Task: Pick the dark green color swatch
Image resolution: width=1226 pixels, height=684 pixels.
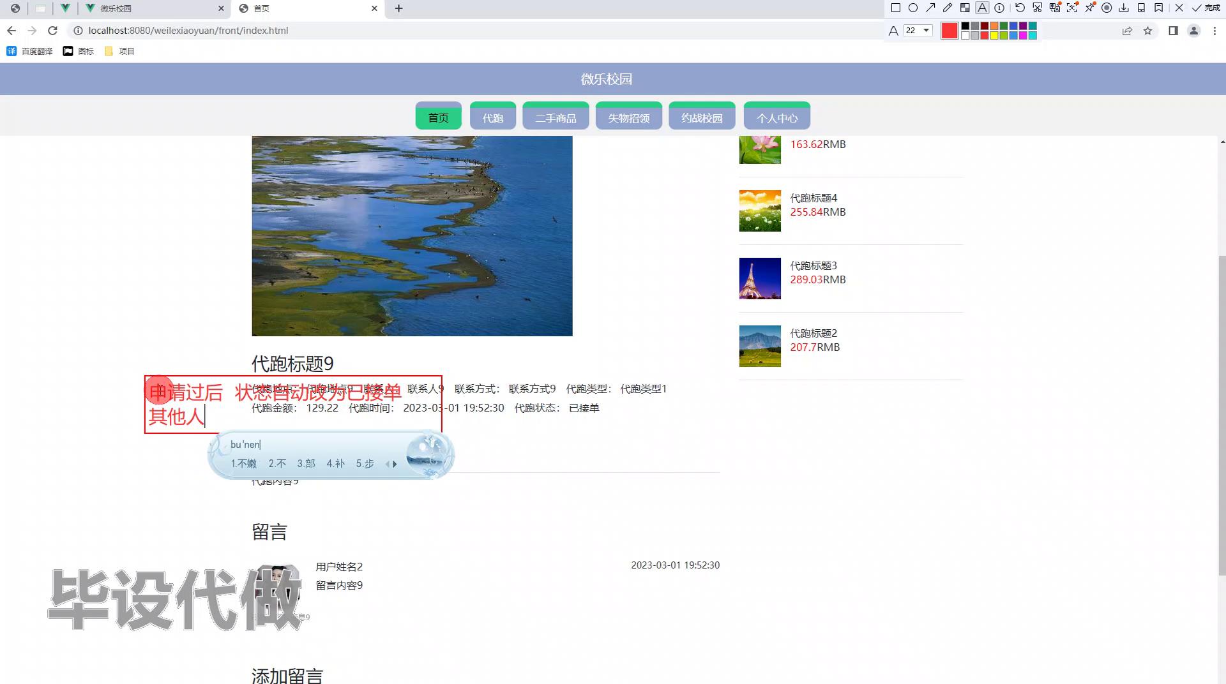Action: tap(1004, 26)
